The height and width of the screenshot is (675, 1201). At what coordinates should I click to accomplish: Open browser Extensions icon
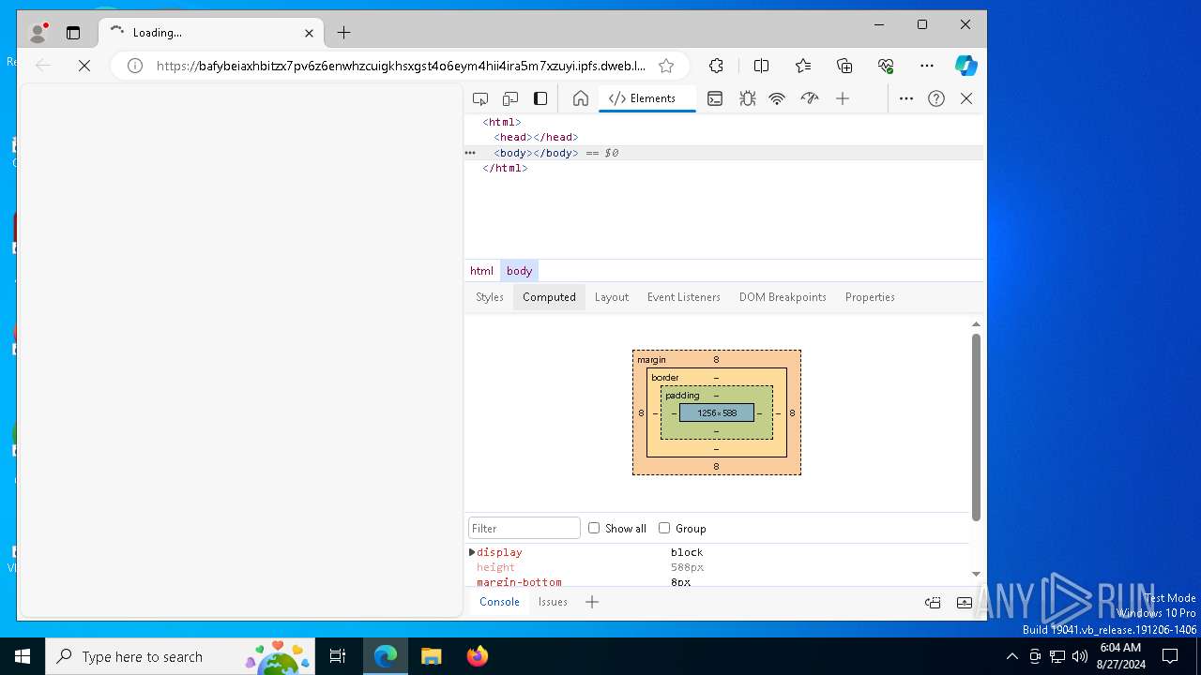(716, 66)
